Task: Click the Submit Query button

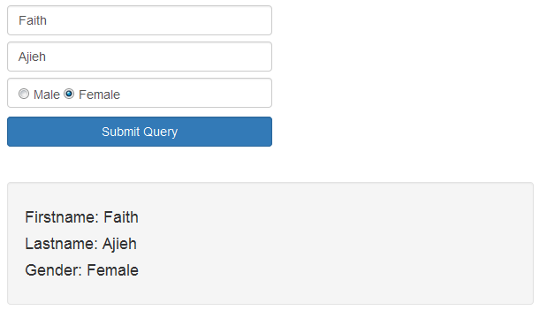Action: [140, 132]
